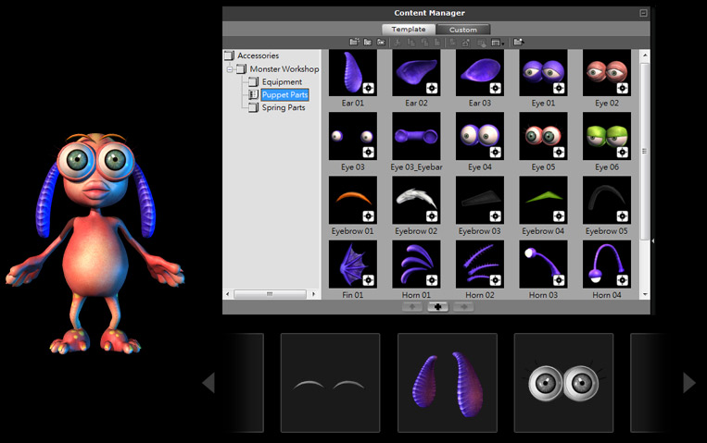Pick the Eyebrow 01 orange eyebrow

tap(353, 200)
